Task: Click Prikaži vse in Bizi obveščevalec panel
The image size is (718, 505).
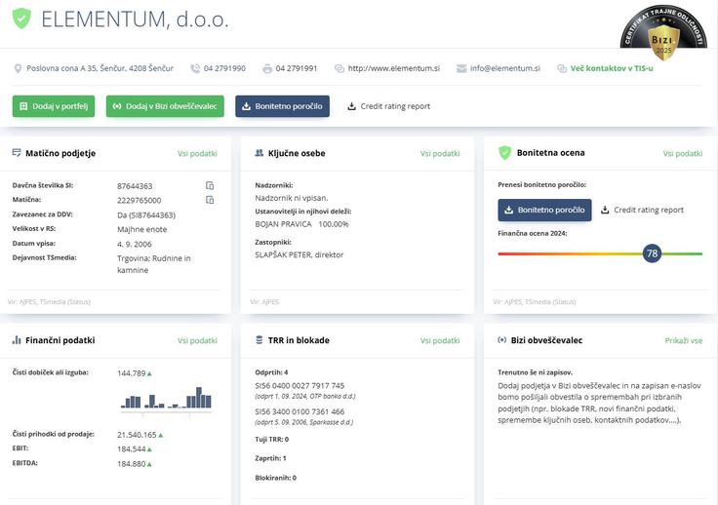Action: [684, 340]
